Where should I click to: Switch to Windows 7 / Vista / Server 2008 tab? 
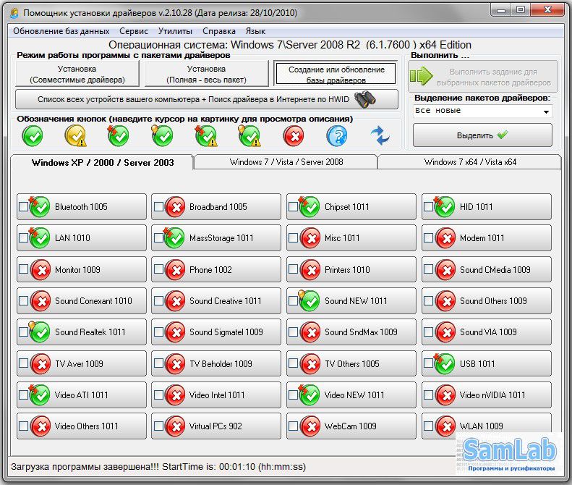pyautogui.click(x=286, y=162)
